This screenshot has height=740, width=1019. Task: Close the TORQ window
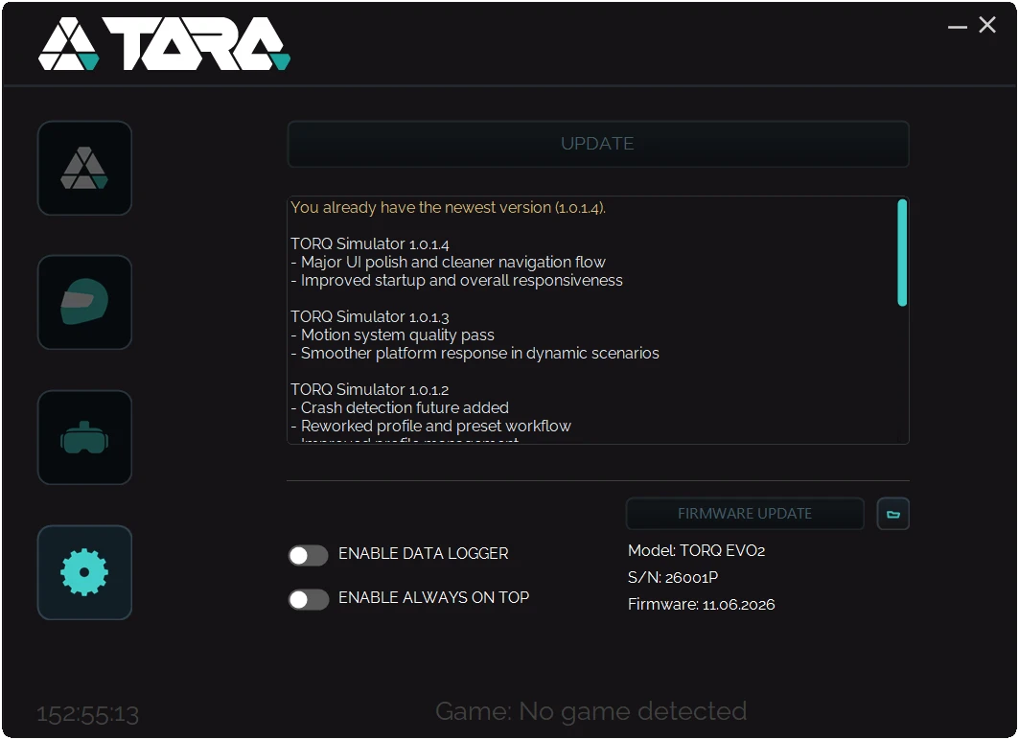tap(987, 25)
